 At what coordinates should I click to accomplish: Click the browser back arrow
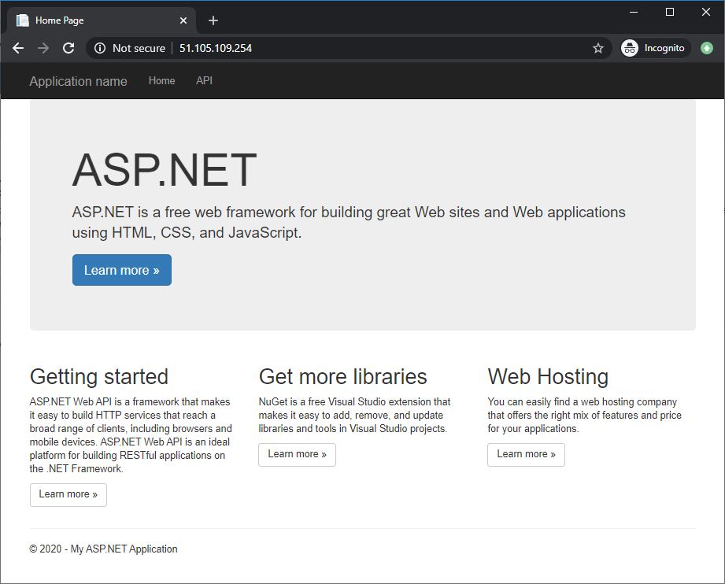pos(18,48)
